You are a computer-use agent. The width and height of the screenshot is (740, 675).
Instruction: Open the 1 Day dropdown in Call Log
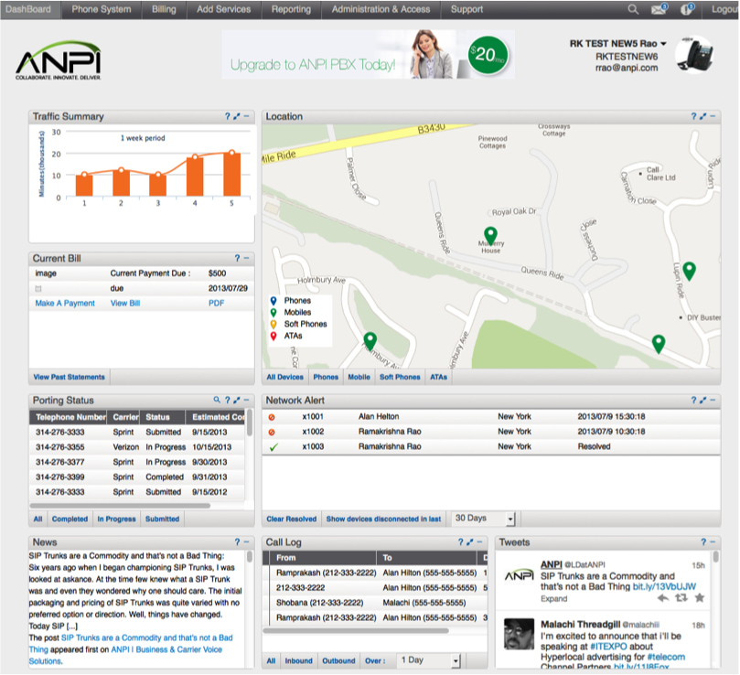456,660
